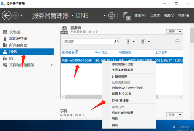Click main pane vertical scrollbar down arrow
Screen dimensions: 194x131
[x=192, y=118]
